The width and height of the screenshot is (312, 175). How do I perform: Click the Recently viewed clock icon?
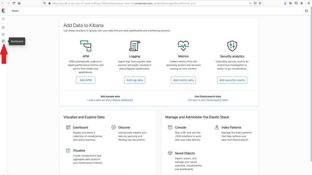coord(3,19)
